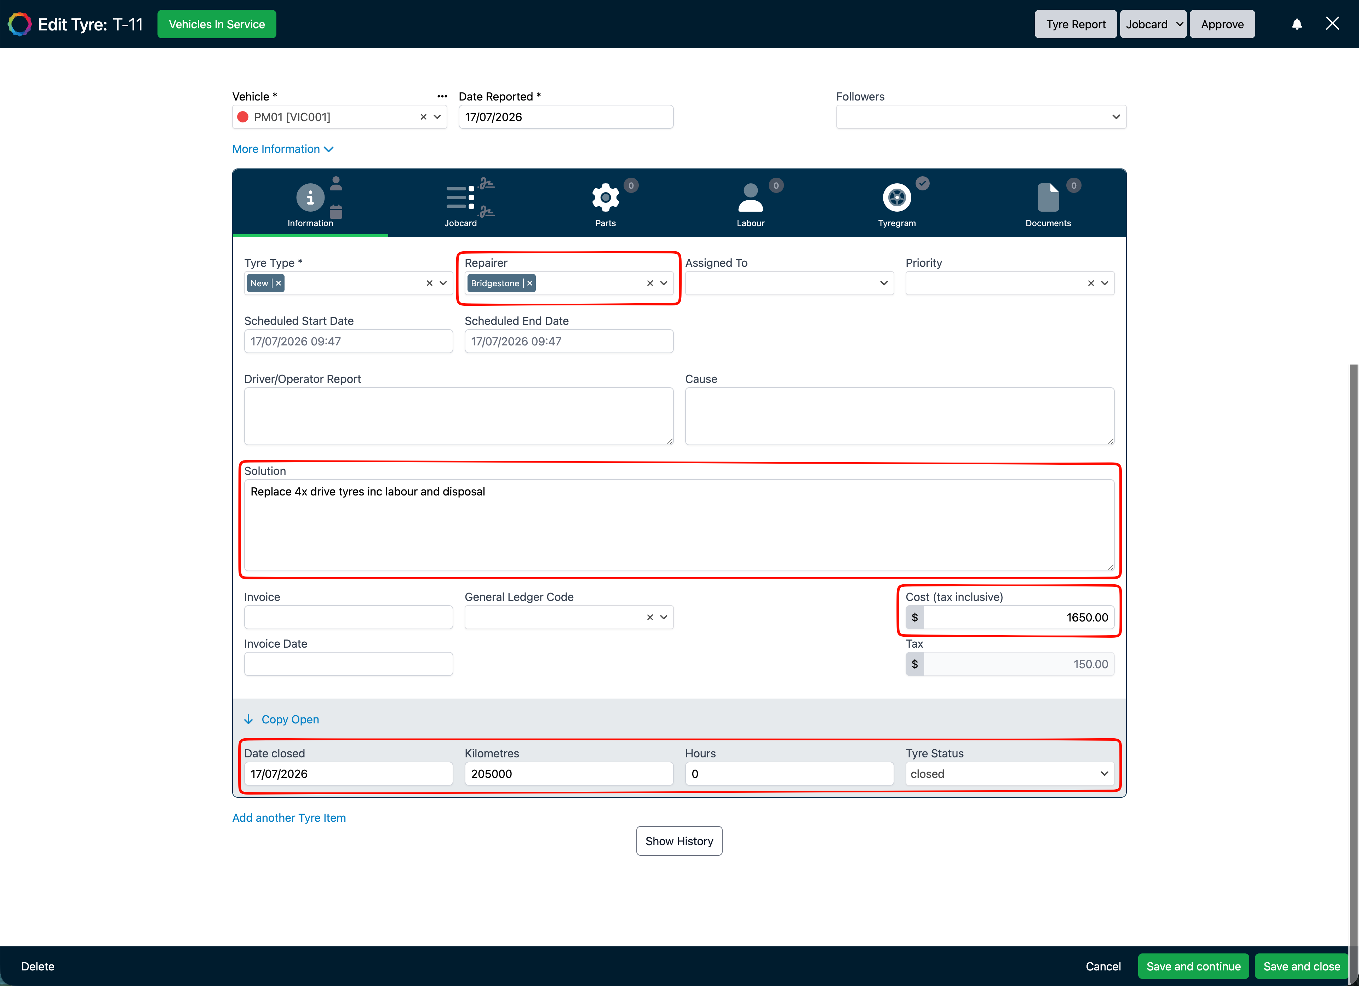Open the Parts gear icon

point(605,198)
